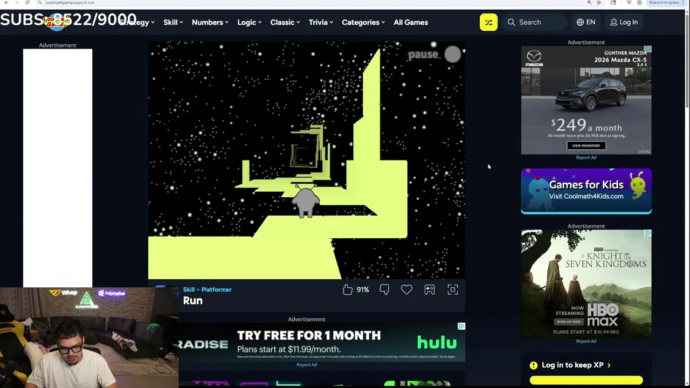Reload the page in the browser
Viewport: 690px width, 388px height.
(27, 3)
